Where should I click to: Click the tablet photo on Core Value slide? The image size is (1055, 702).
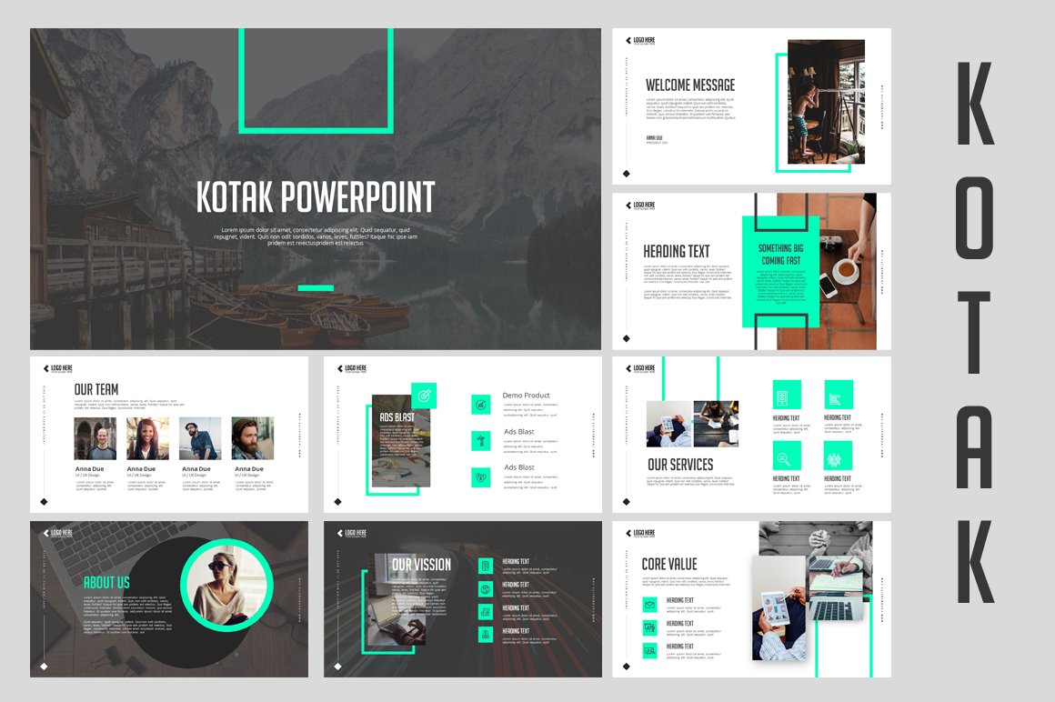click(779, 607)
